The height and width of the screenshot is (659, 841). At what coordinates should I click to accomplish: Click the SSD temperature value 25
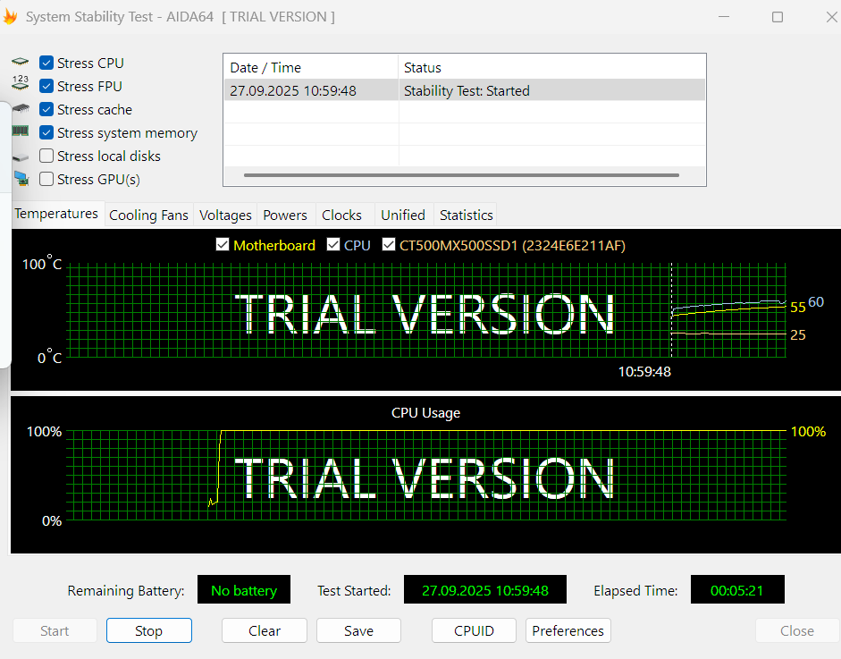797,335
